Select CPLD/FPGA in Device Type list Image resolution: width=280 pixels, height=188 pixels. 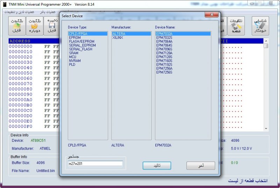coord(88,34)
